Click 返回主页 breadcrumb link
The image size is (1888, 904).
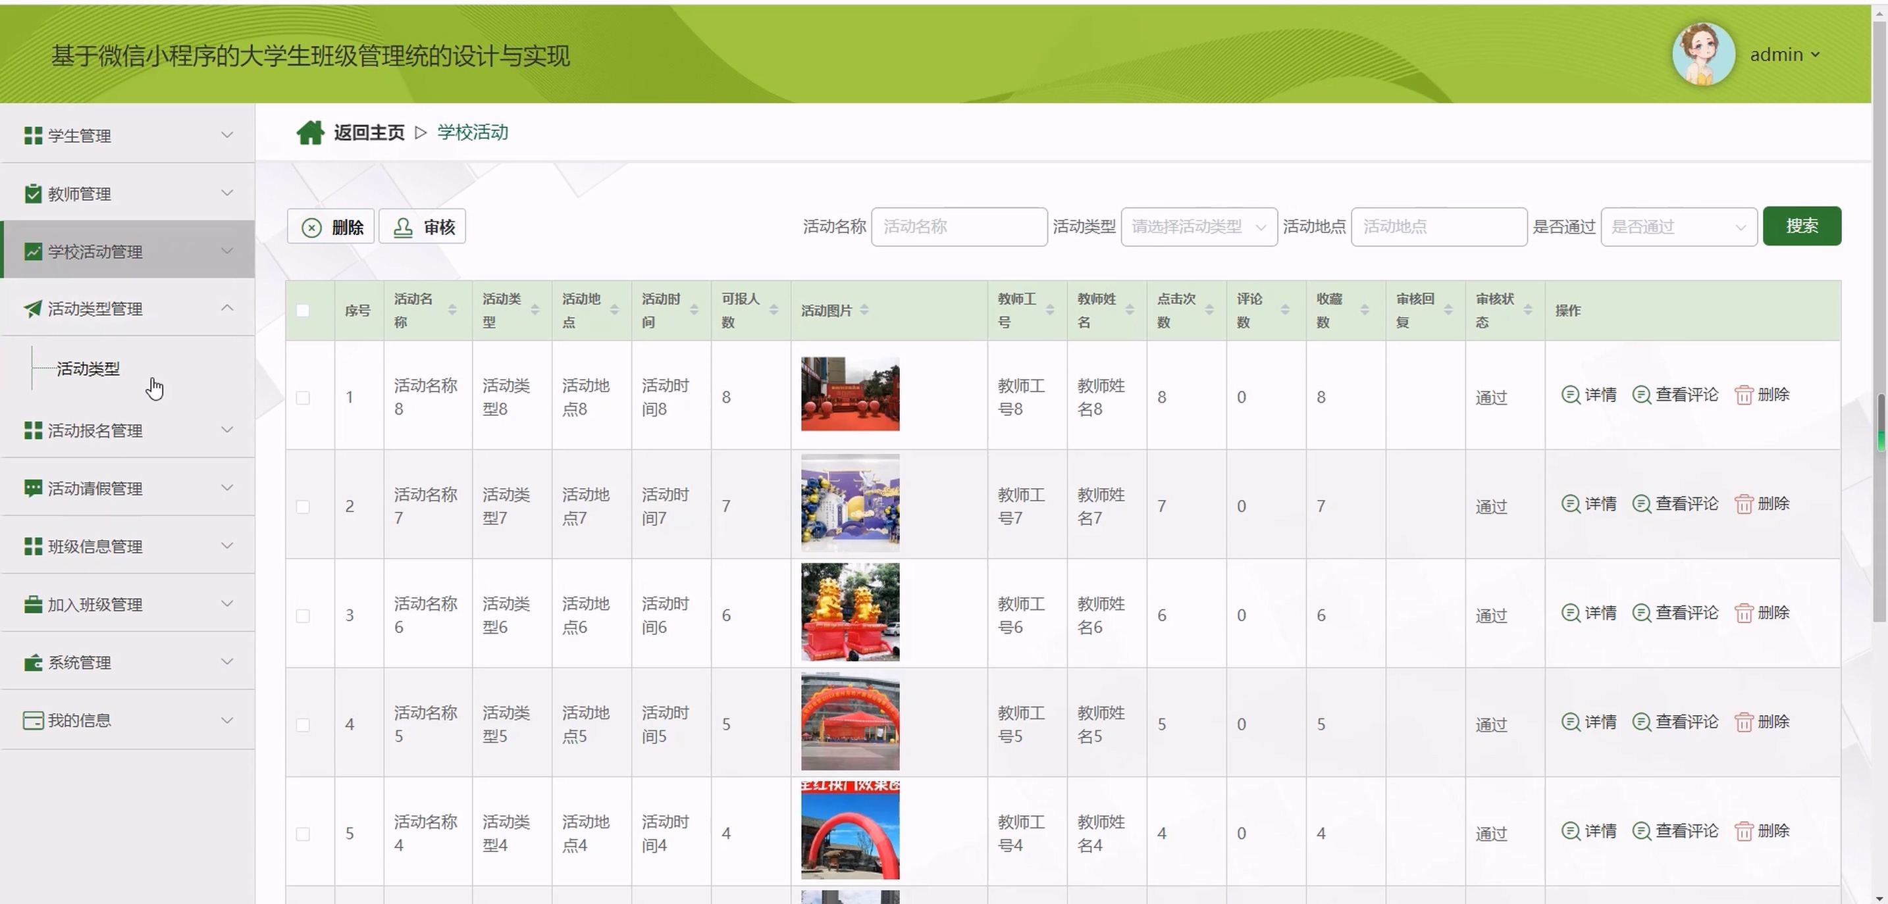pyautogui.click(x=369, y=133)
